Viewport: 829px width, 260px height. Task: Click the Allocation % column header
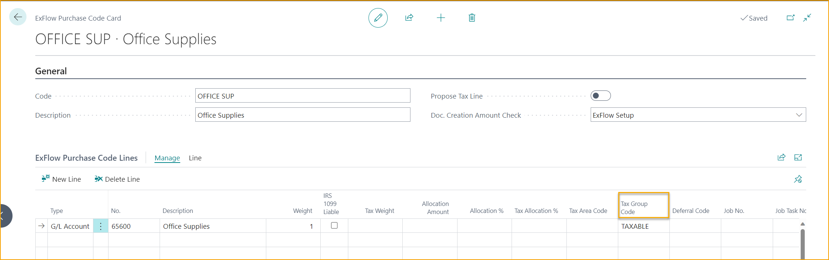487,211
